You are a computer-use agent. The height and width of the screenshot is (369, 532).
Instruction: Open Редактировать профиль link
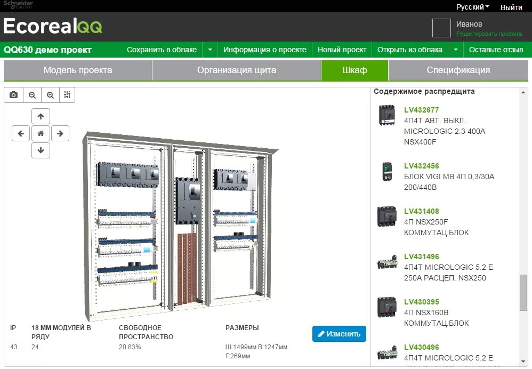[x=489, y=34]
